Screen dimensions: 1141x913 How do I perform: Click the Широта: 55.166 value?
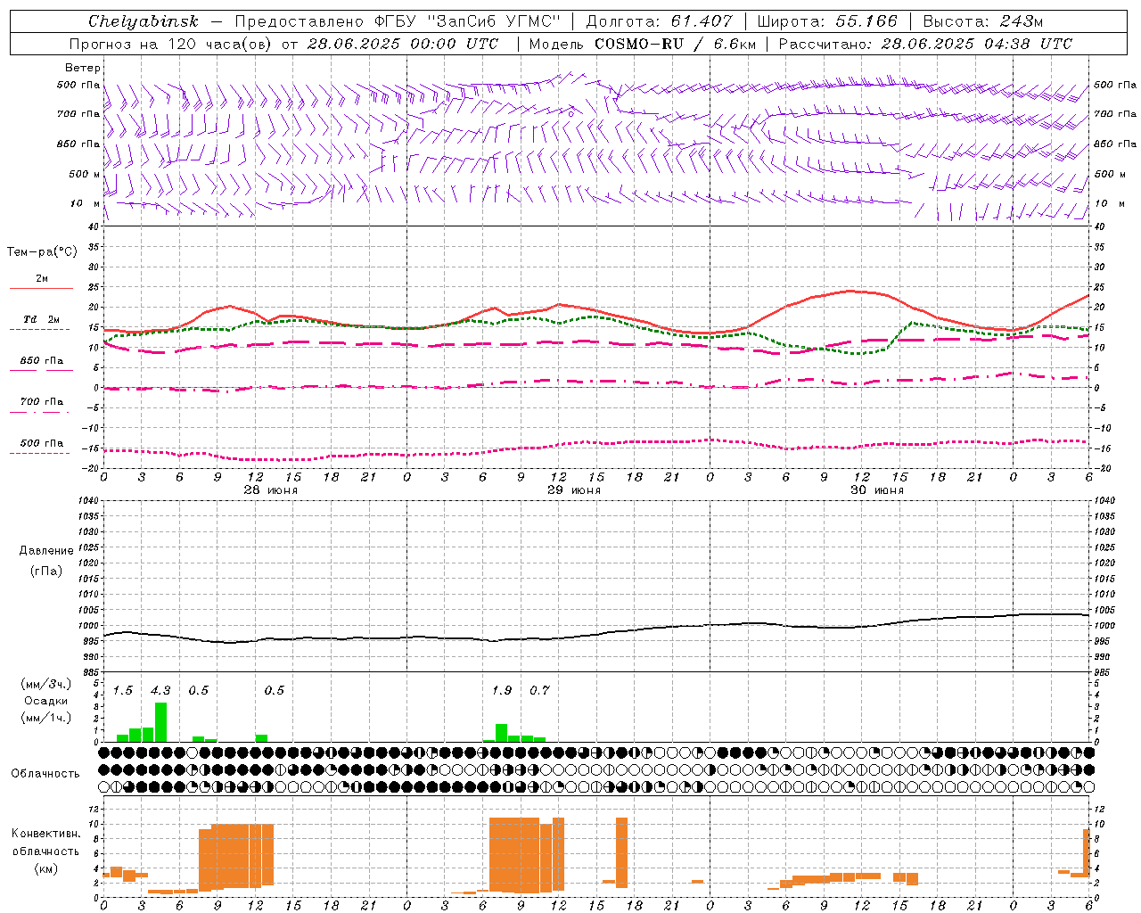click(x=826, y=21)
